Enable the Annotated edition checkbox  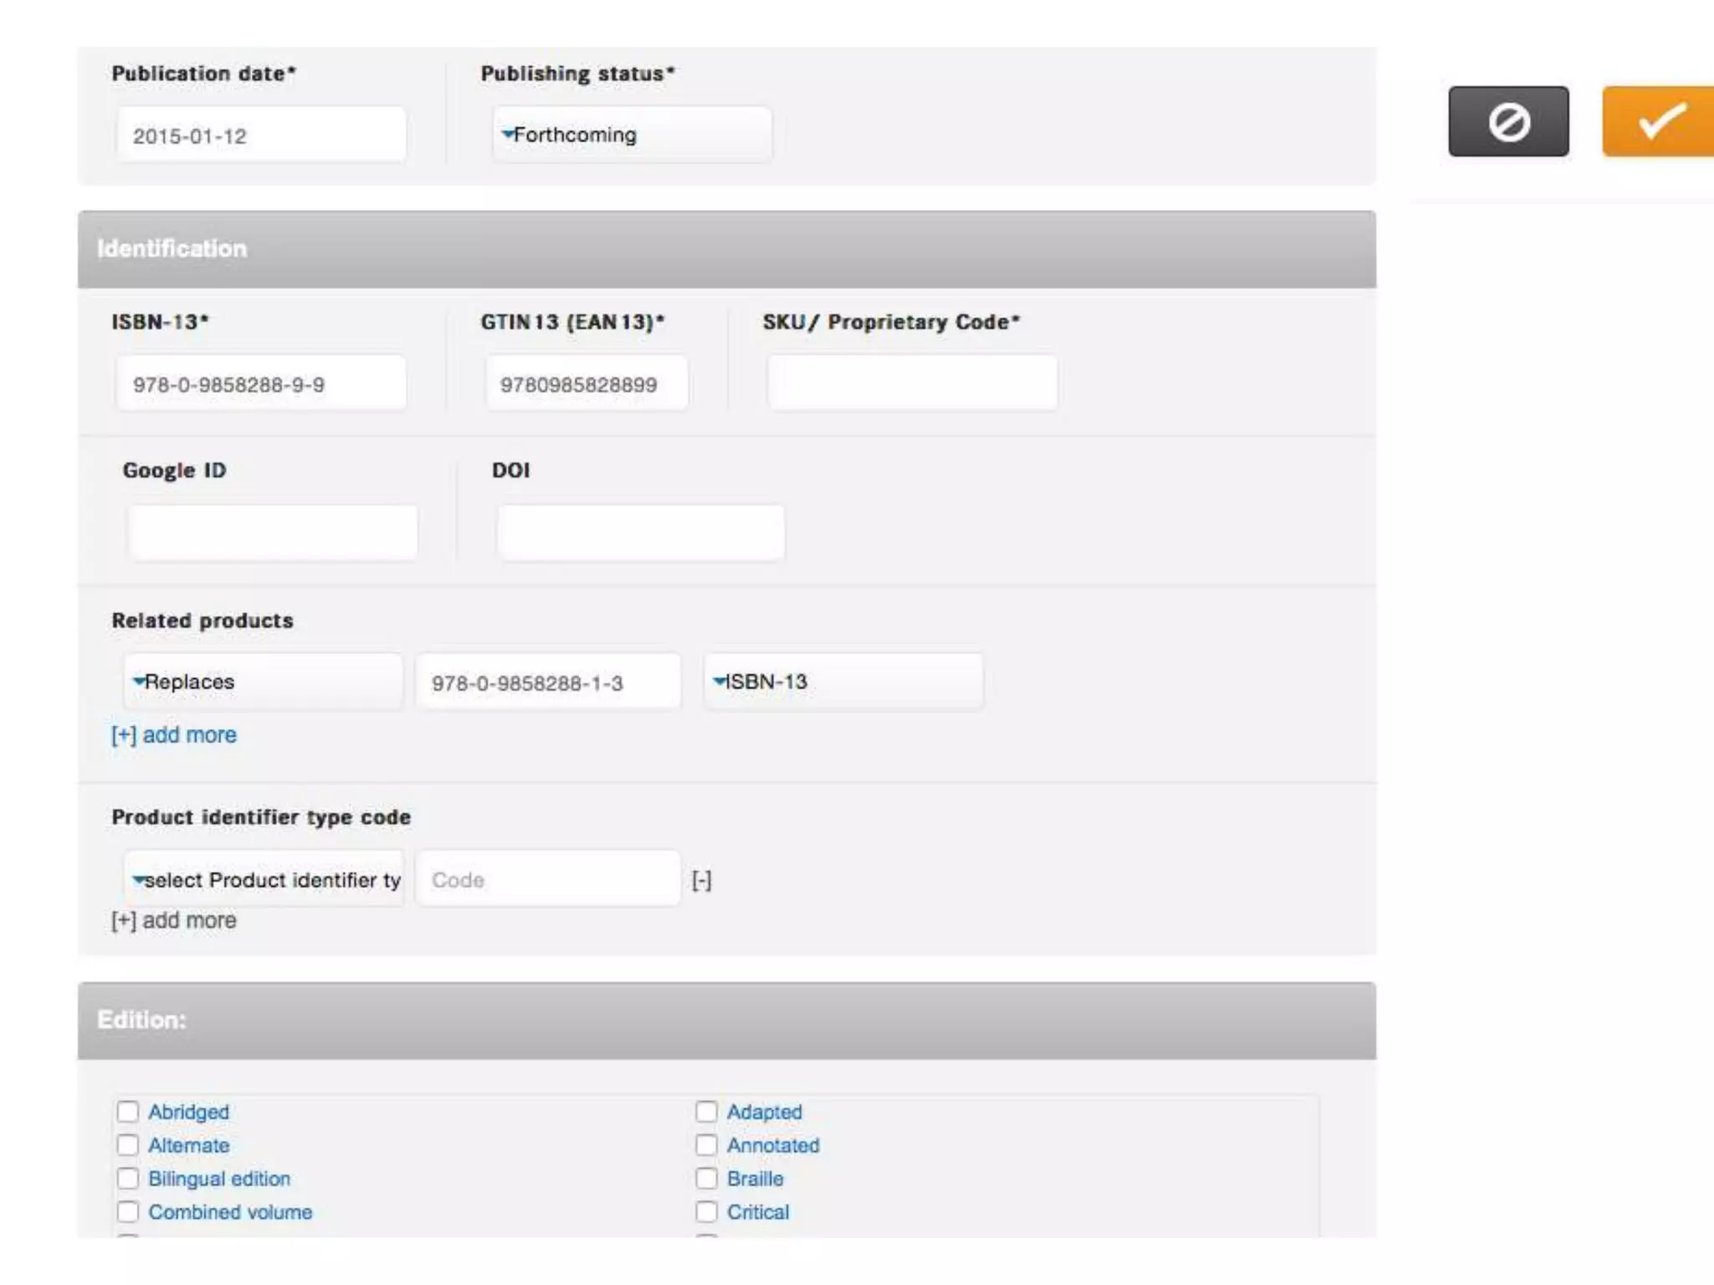[x=706, y=1144]
